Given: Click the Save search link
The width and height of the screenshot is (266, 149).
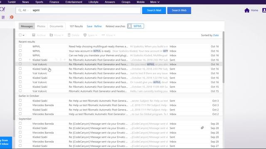Looking at the screenshot, I should coord(89,26).
